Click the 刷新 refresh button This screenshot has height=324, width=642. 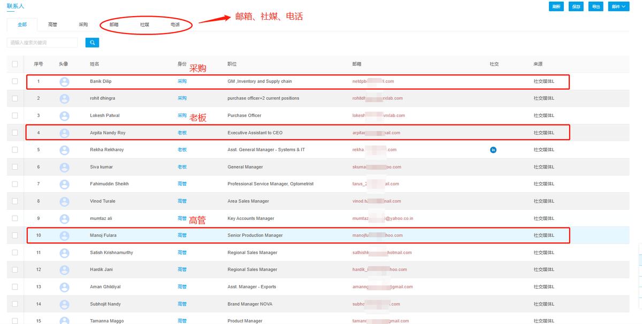(x=556, y=7)
